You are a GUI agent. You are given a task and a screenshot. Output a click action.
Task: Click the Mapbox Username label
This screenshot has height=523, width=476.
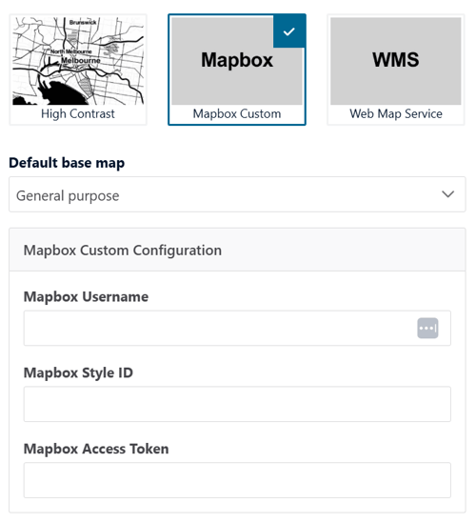(86, 297)
